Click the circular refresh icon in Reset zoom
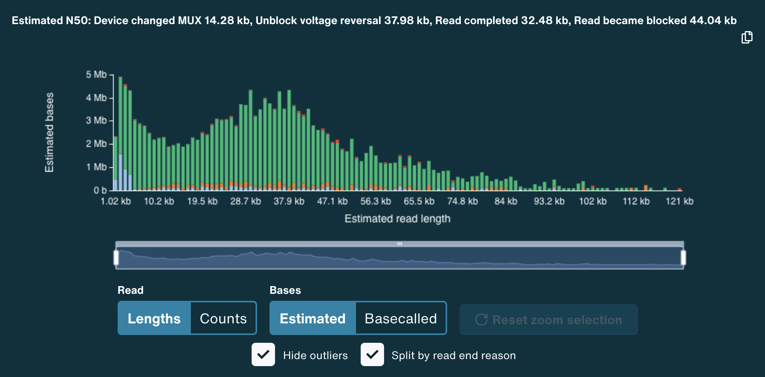765x377 pixels. 482,319
